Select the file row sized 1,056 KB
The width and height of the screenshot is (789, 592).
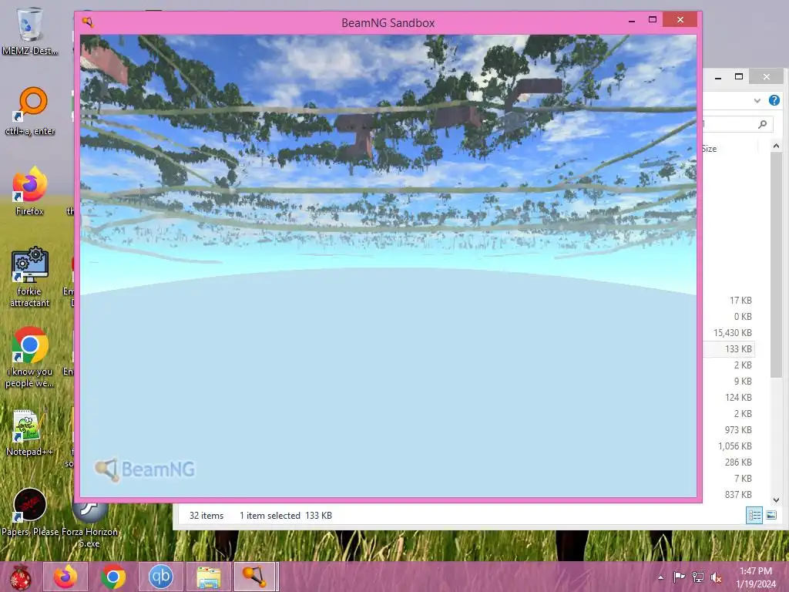point(728,446)
